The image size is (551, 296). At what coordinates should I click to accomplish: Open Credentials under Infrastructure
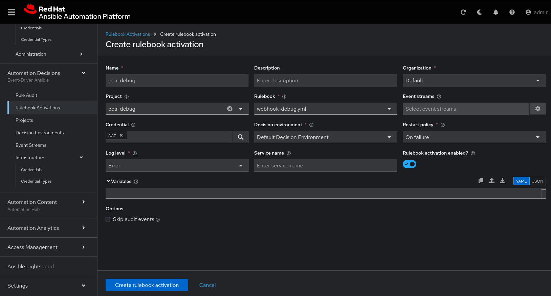point(31,170)
